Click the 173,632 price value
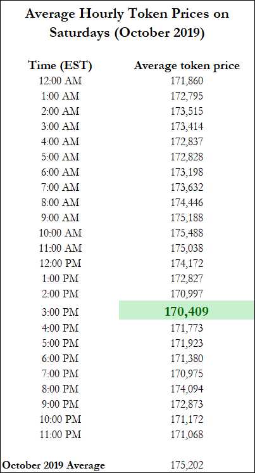The image size is (255, 473). click(187, 187)
